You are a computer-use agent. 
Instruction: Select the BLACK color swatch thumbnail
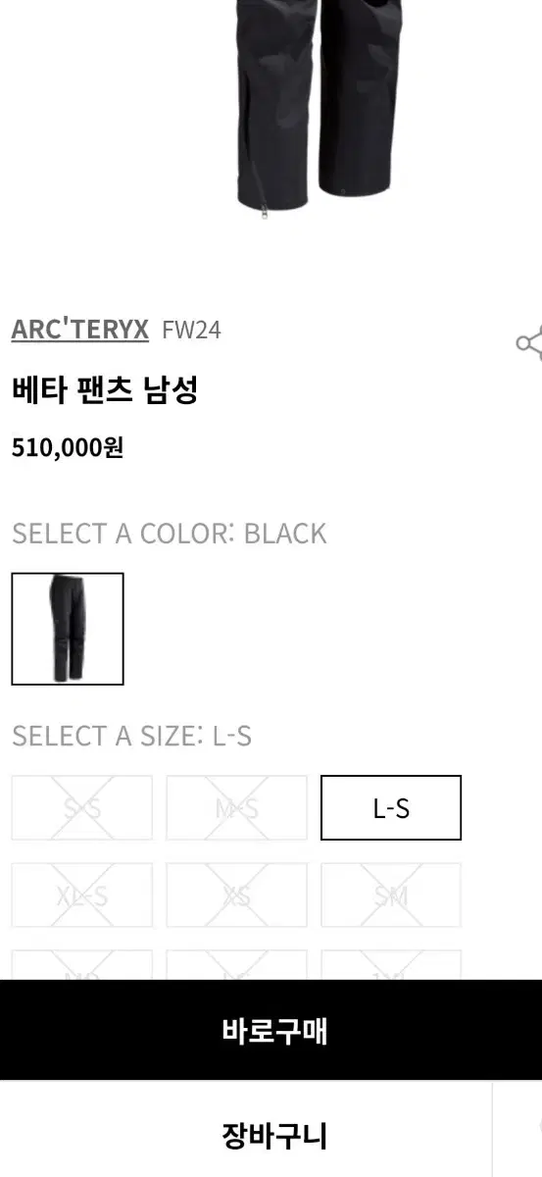68,629
